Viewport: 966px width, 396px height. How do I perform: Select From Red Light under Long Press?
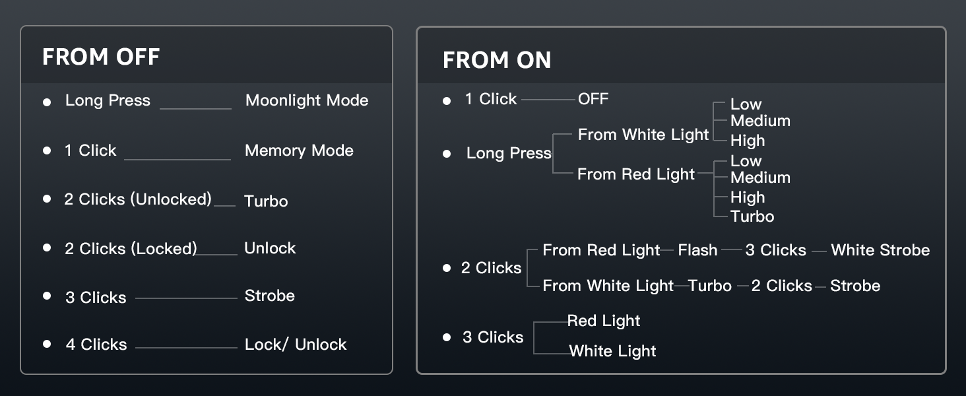tap(636, 174)
